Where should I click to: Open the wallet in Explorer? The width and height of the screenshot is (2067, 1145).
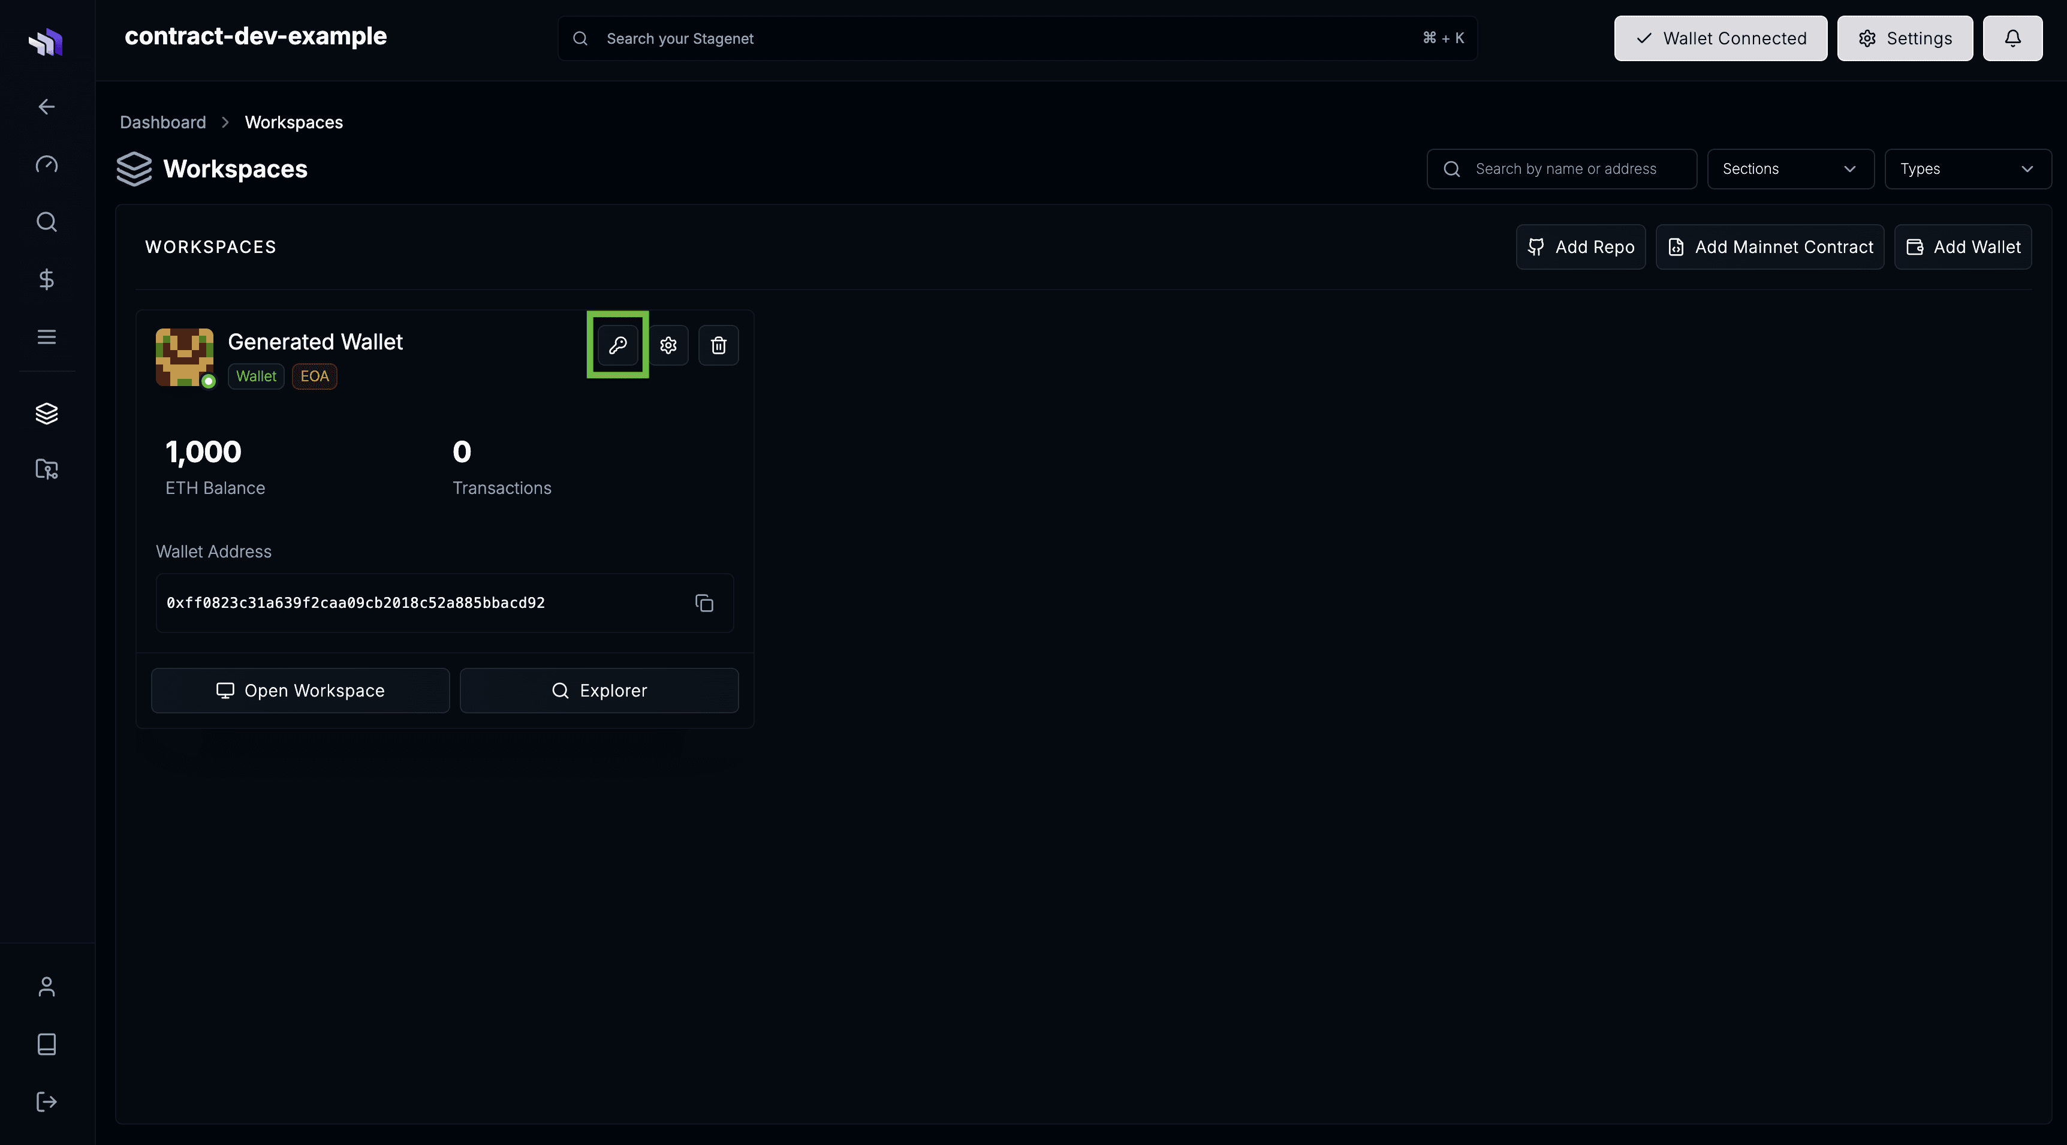point(599,690)
